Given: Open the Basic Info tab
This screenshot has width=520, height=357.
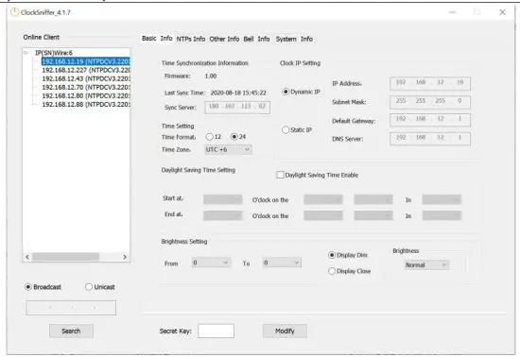Looking at the screenshot, I should (157, 39).
